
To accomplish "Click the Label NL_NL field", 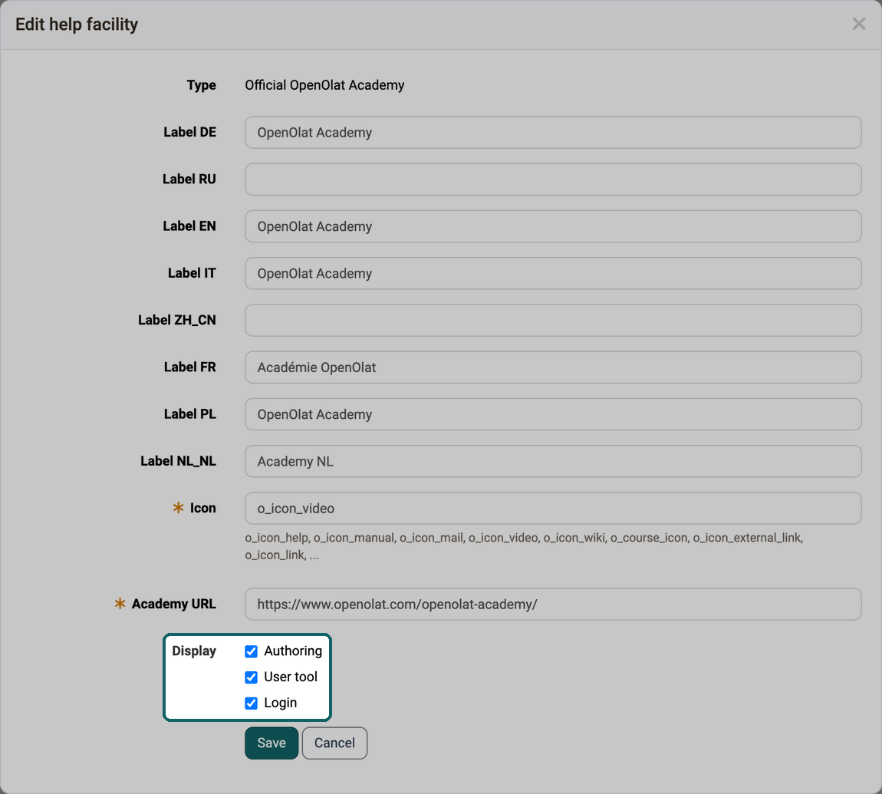I will [x=553, y=461].
